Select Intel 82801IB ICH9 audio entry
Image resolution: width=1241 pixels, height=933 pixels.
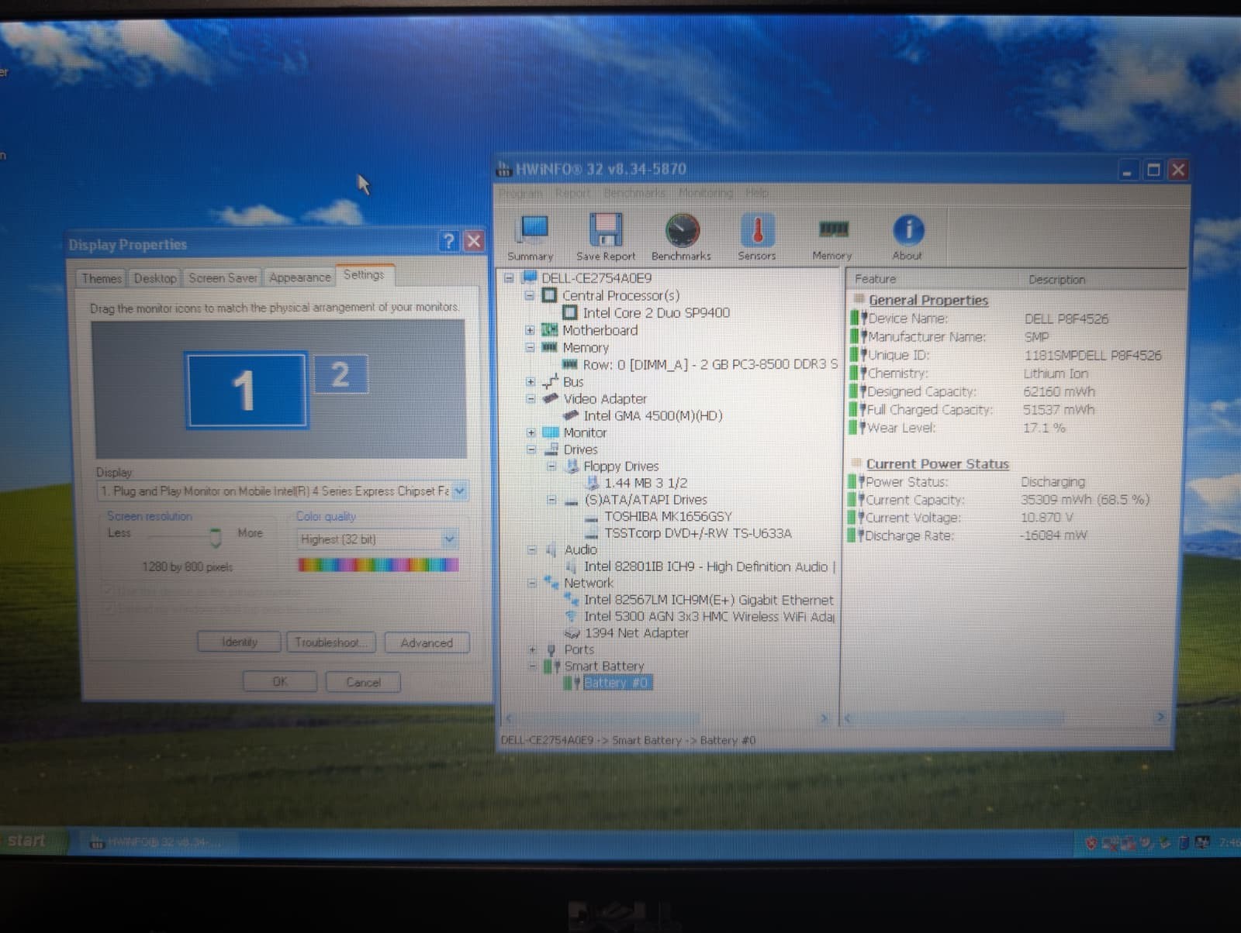pos(710,566)
